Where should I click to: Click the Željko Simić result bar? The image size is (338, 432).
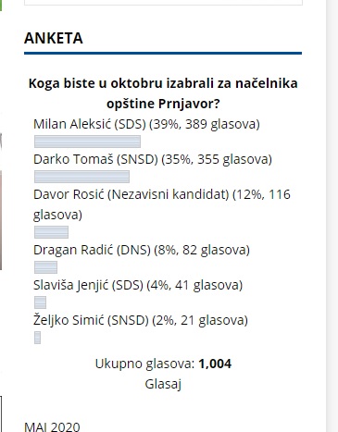37,338
